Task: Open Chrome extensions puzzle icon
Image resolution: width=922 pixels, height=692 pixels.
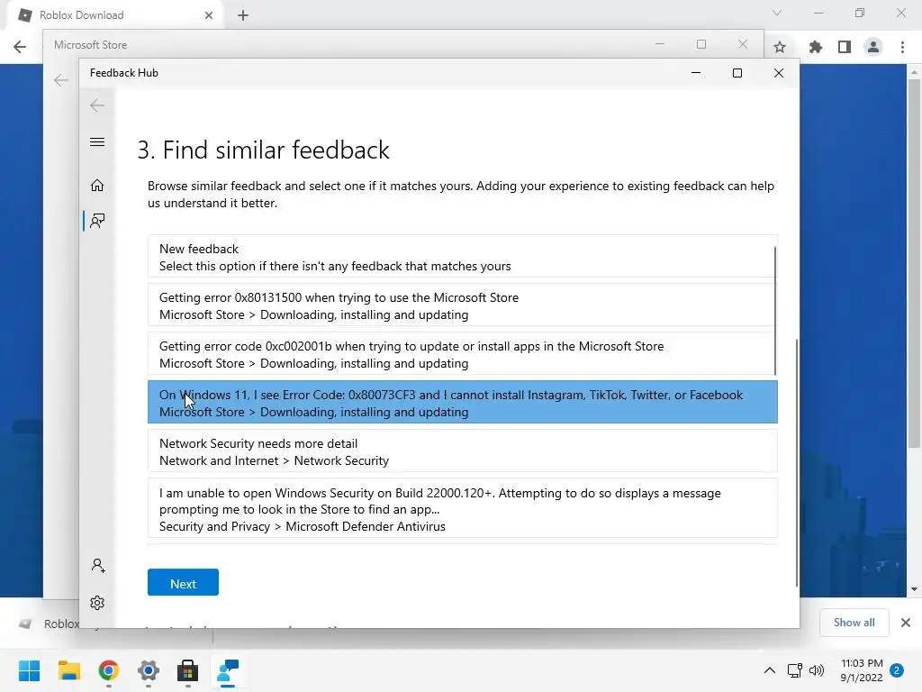Action: (x=815, y=47)
